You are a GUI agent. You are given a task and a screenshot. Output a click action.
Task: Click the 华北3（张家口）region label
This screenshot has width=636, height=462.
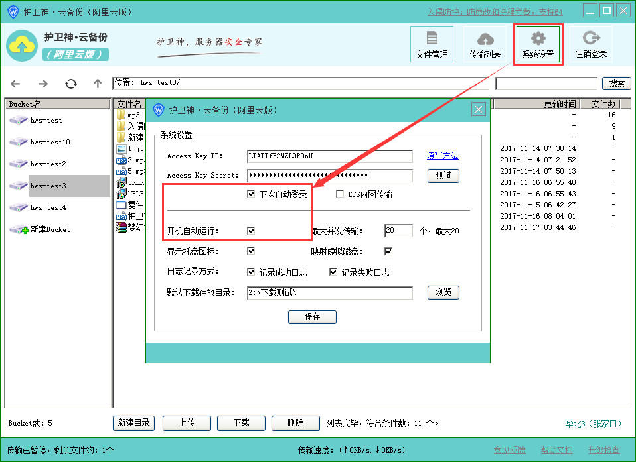[594, 424]
